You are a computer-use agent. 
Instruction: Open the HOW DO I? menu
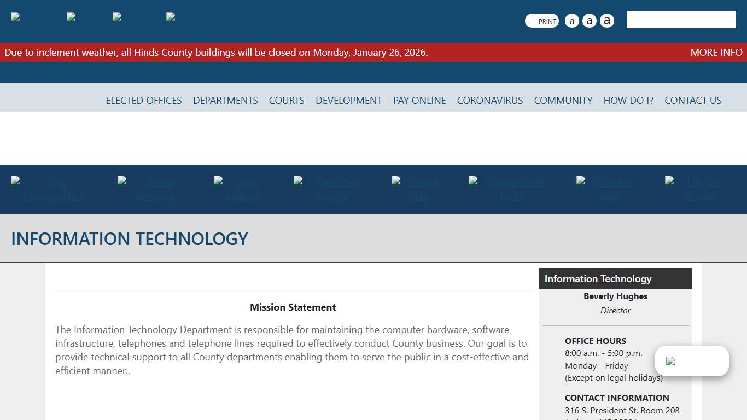628,100
